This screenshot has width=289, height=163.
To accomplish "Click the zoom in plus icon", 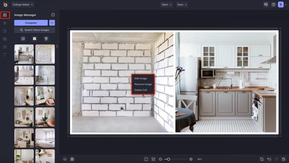I will 191,159.
